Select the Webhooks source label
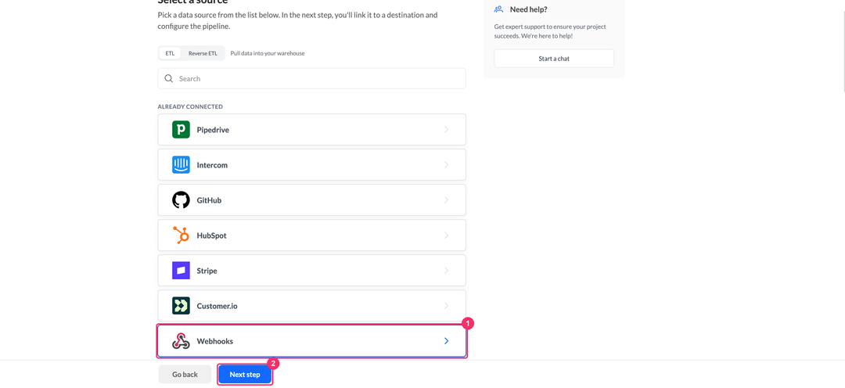This screenshot has height=388, width=845. coord(215,341)
